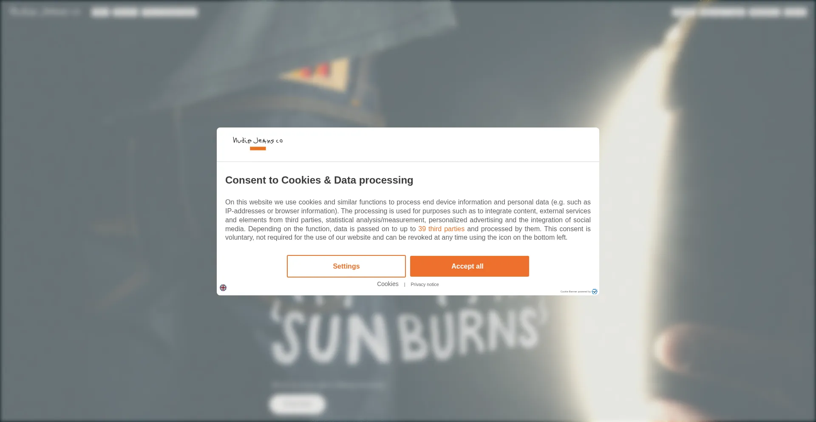816x422 pixels.
Task: Select the first blurred header menu item
Action: [x=100, y=12]
